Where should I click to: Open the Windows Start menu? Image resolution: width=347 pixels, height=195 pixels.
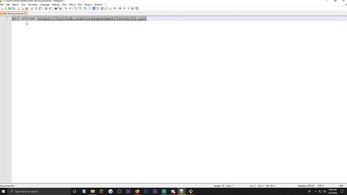[x=3, y=191]
